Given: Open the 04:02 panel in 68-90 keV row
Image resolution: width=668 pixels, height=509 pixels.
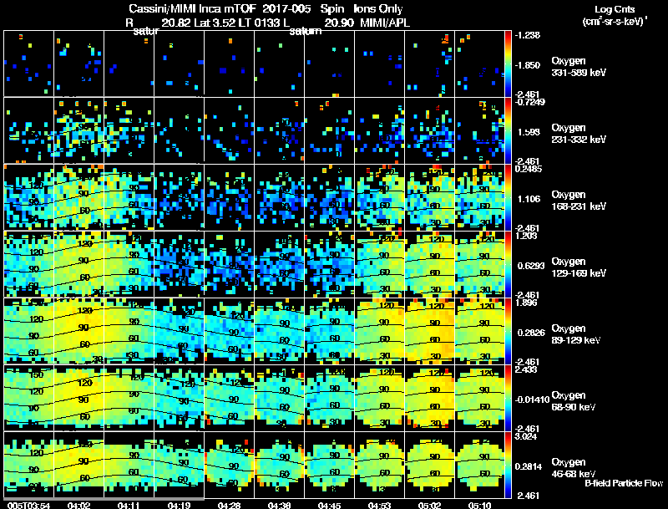Looking at the screenshot, I should coord(78,398).
